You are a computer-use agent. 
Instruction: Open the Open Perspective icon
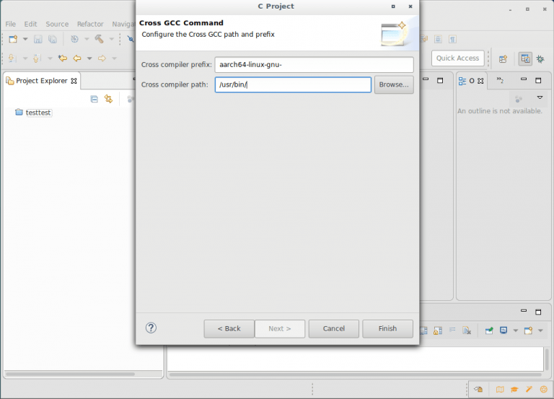503,58
